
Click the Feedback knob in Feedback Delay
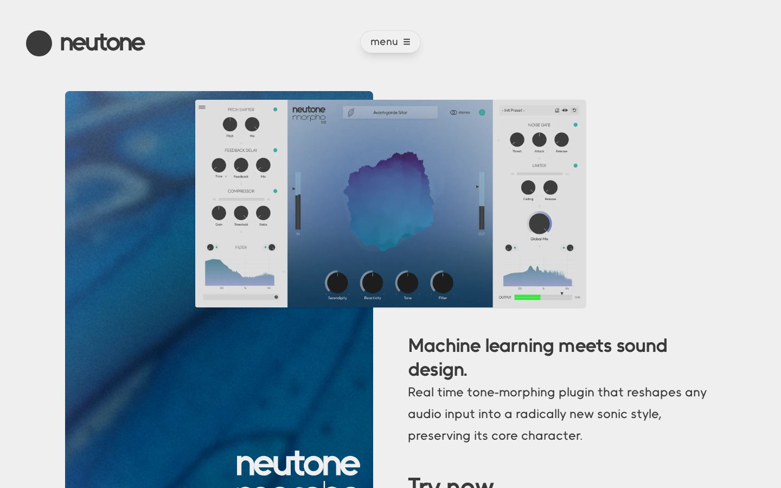241,165
